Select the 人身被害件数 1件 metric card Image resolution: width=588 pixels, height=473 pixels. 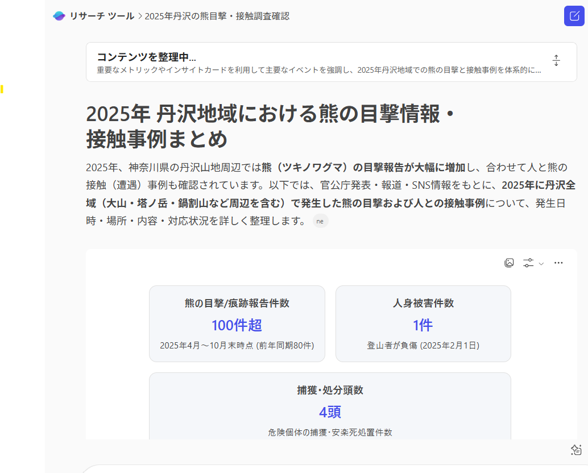pos(423,323)
